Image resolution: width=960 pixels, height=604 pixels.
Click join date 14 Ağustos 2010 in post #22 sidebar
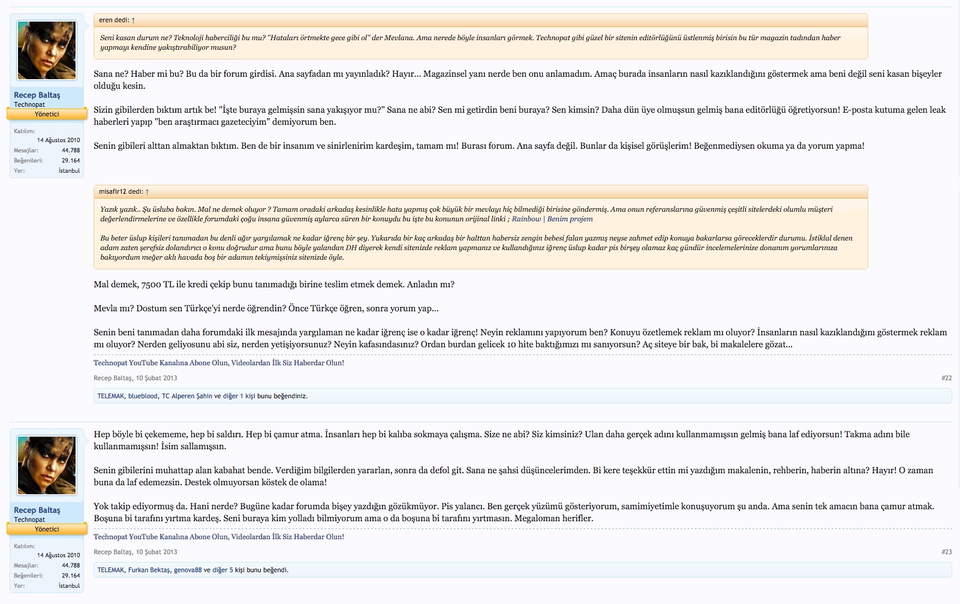[58, 140]
